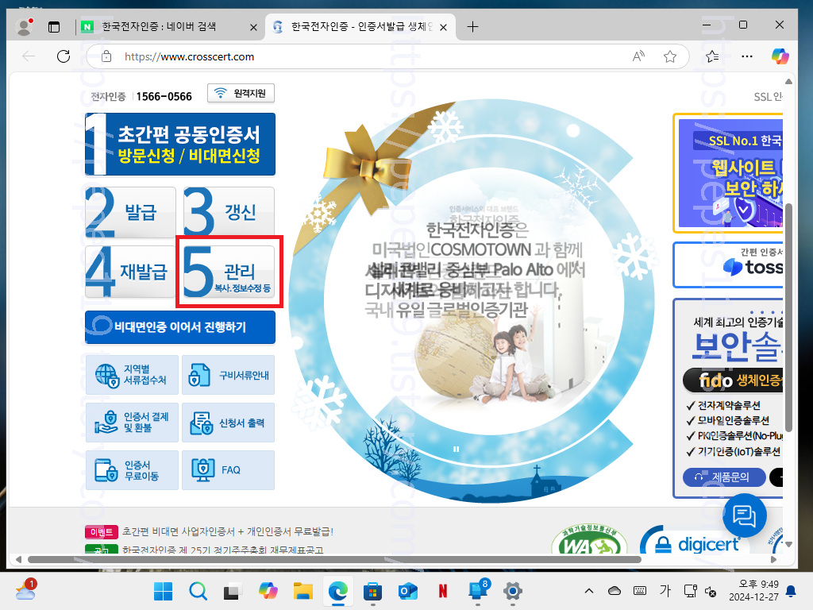Image resolution: width=813 pixels, height=610 pixels.
Task: Select the 한국전자인증 - 인증서발급 tab
Action: click(x=360, y=26)
